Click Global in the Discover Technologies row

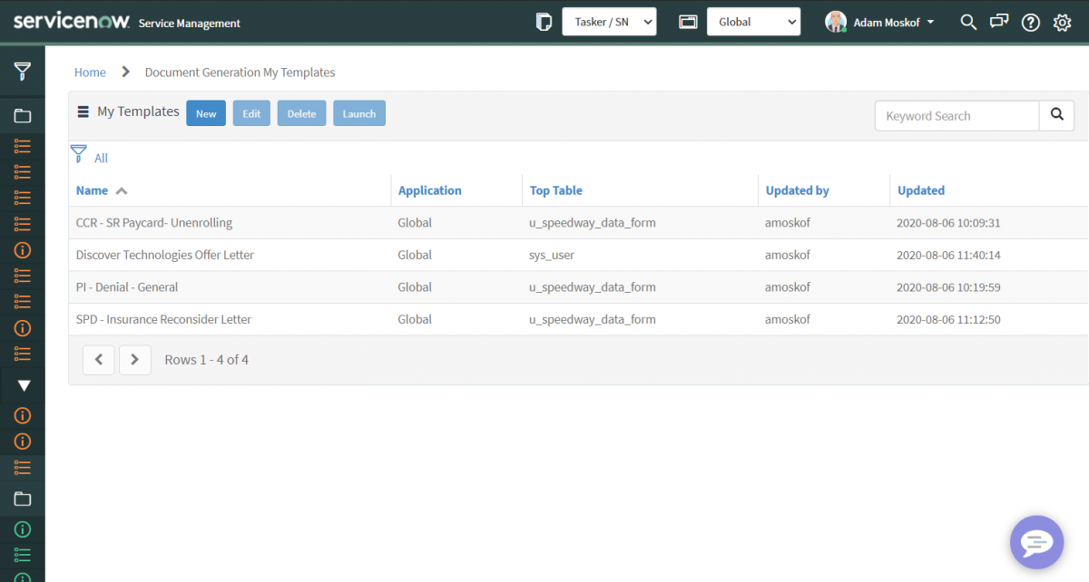pos(415,255)
